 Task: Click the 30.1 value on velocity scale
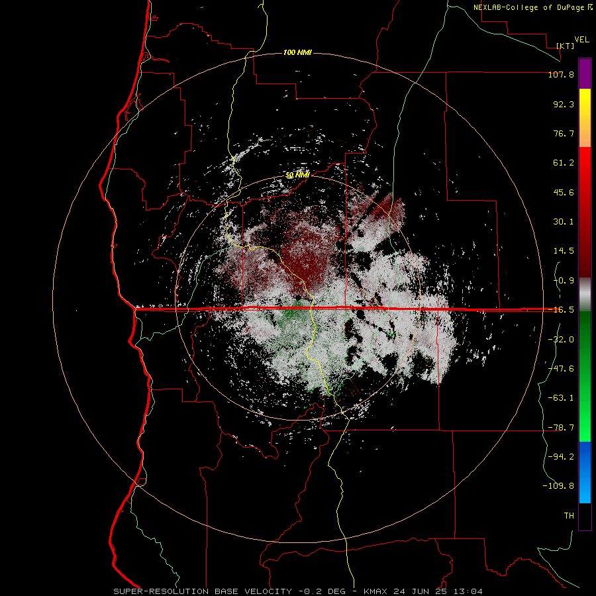pos(564,222)
